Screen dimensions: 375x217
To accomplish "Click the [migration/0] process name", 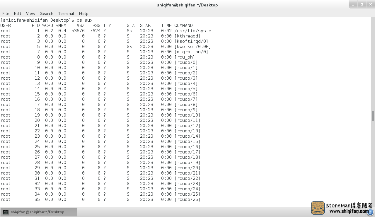I will coord(191,52).
